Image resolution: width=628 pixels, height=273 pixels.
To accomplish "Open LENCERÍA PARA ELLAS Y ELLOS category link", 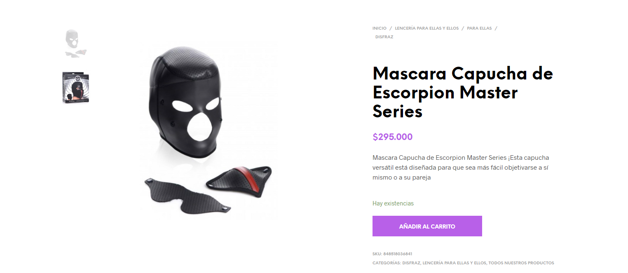I will point(455,263).
